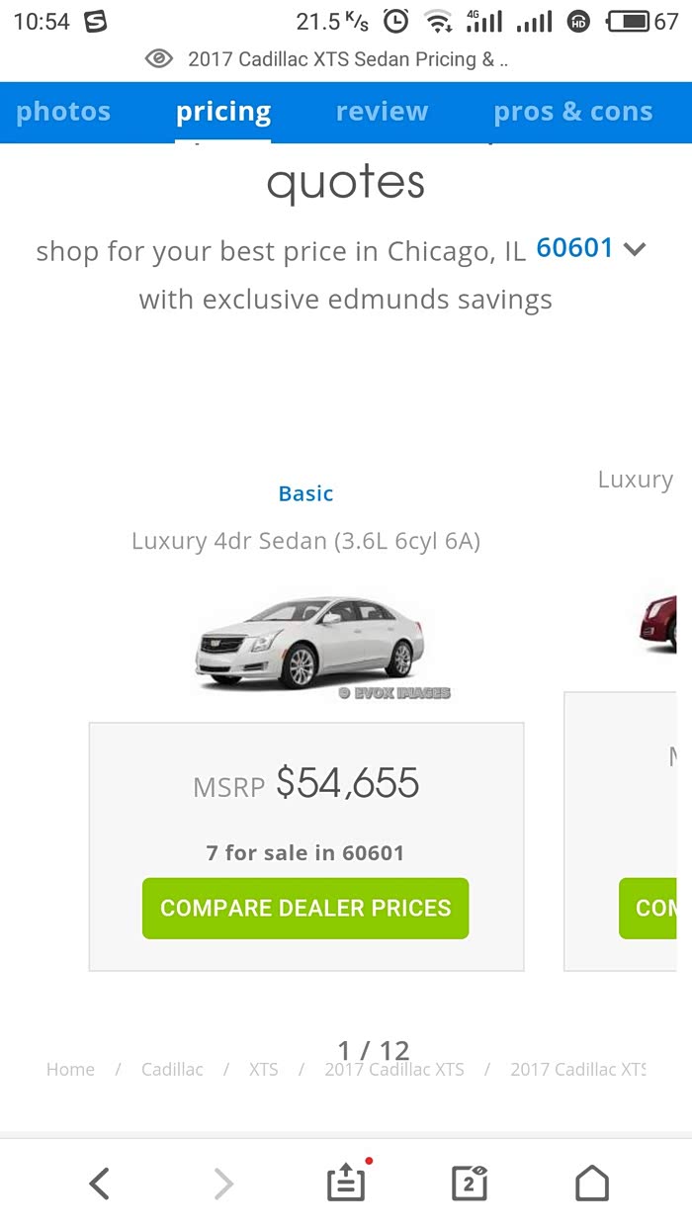Tap the battery indicator icon
This screenshot has width=692, height=1230.
click(x=629, y=21)
